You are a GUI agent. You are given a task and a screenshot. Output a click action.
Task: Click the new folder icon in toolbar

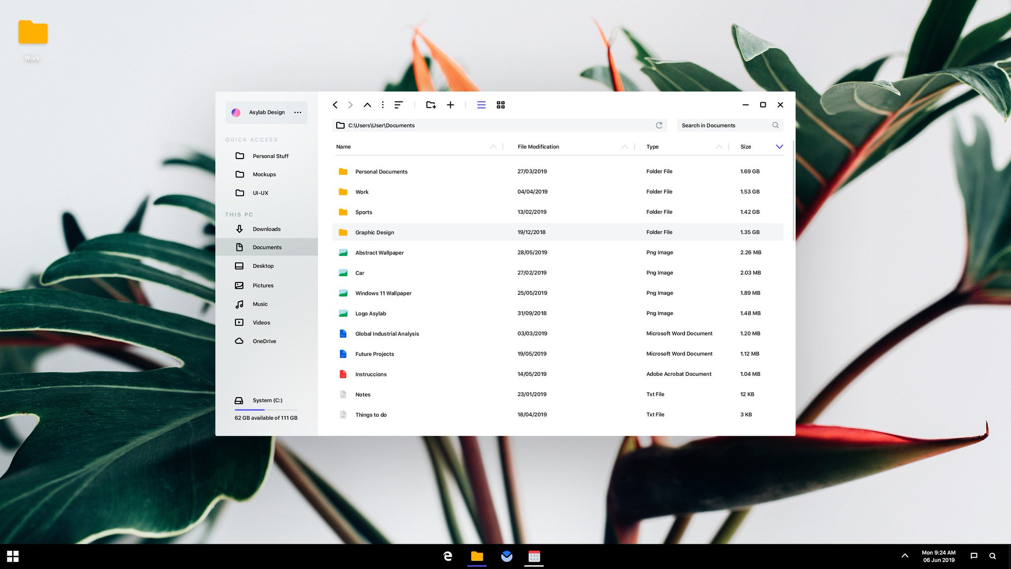[430, 105]
